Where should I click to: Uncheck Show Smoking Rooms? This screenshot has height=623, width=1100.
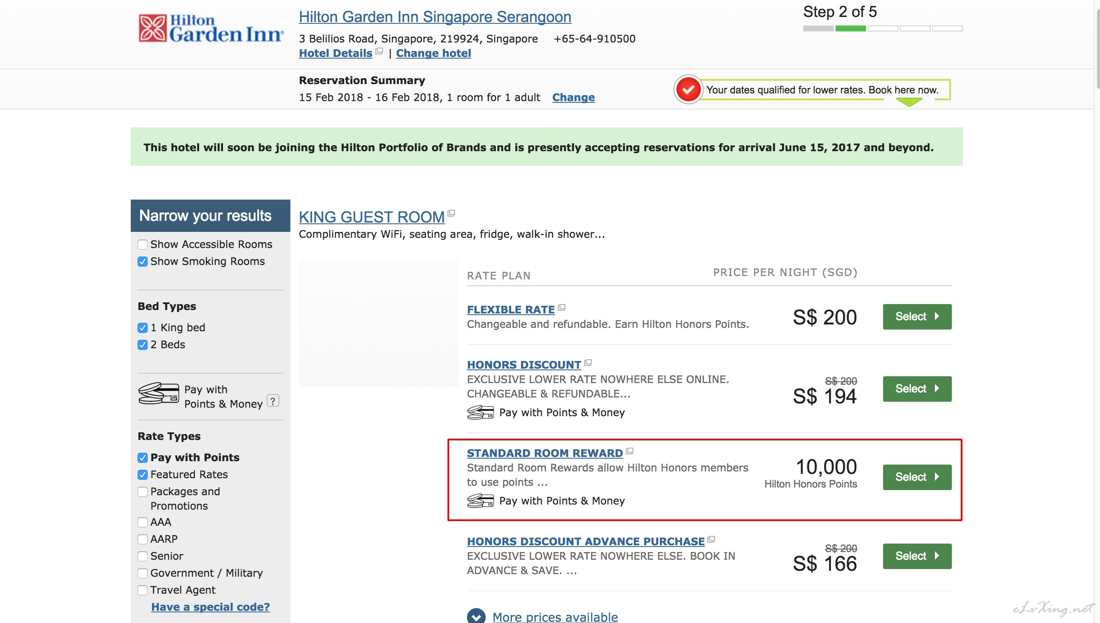click(x=142, y=262)
